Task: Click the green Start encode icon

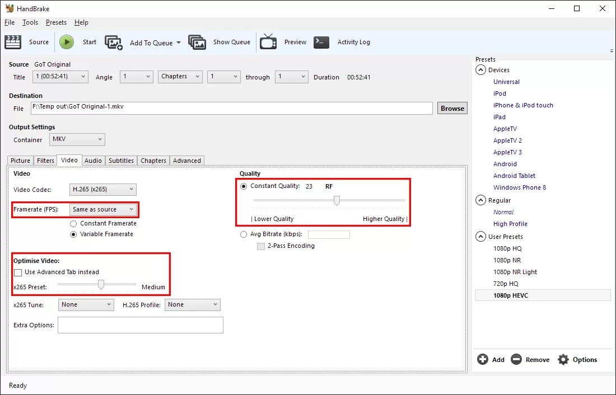Action: 66,42
